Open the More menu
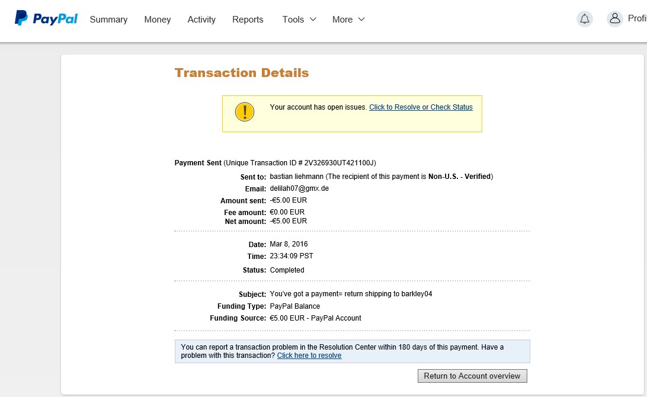The width and height of the screenshot is (647, 397). coord(342,20)
